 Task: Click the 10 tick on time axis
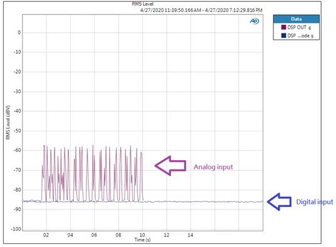pos(142,235)
